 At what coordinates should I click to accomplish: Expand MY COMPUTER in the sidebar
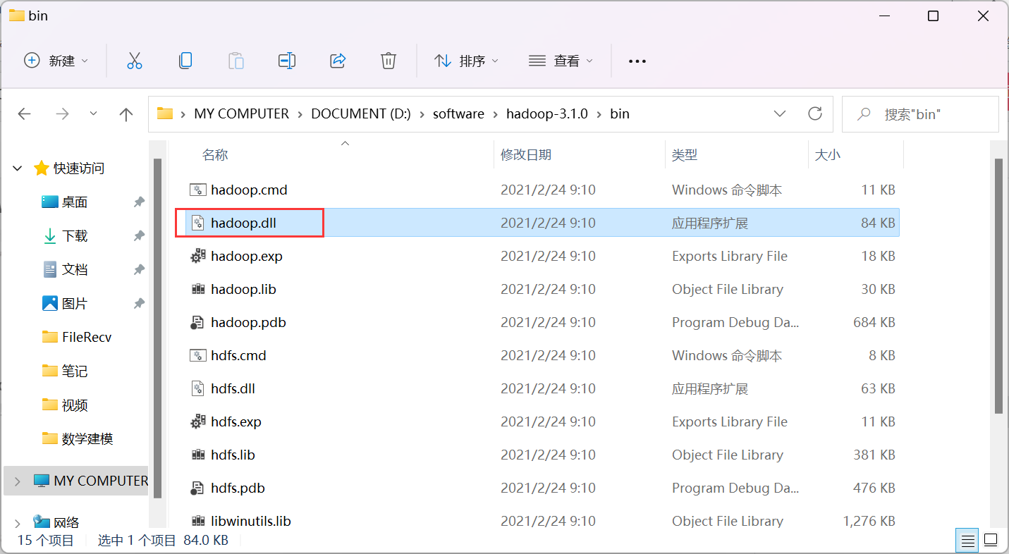[x=16, y=481]
